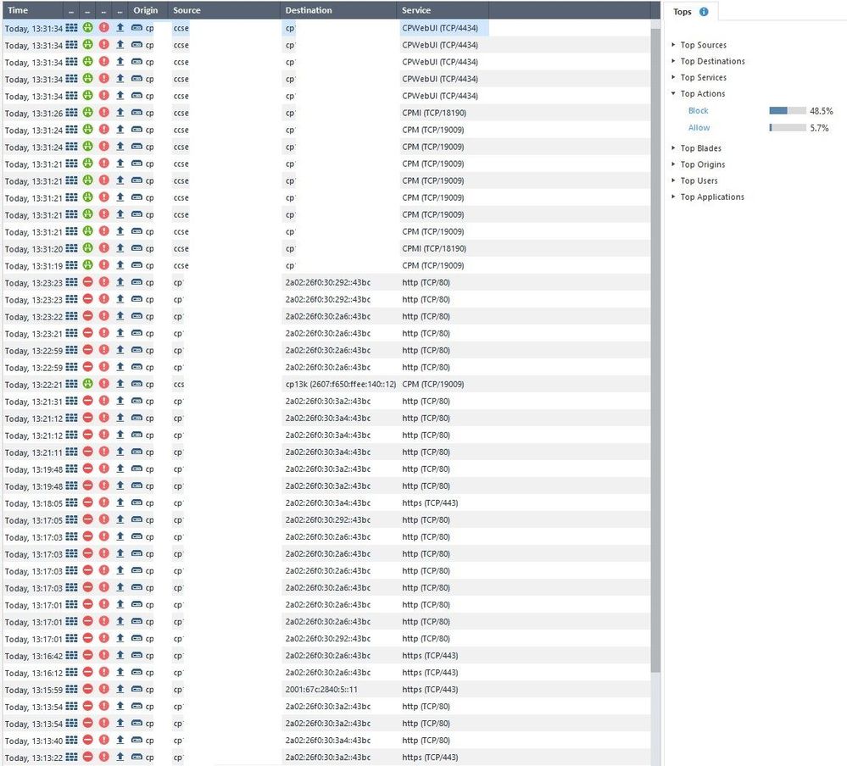Click the upload arrow icon in the 13:22:21 row
The width and height of the screenshot is (847, 766).
120,384
